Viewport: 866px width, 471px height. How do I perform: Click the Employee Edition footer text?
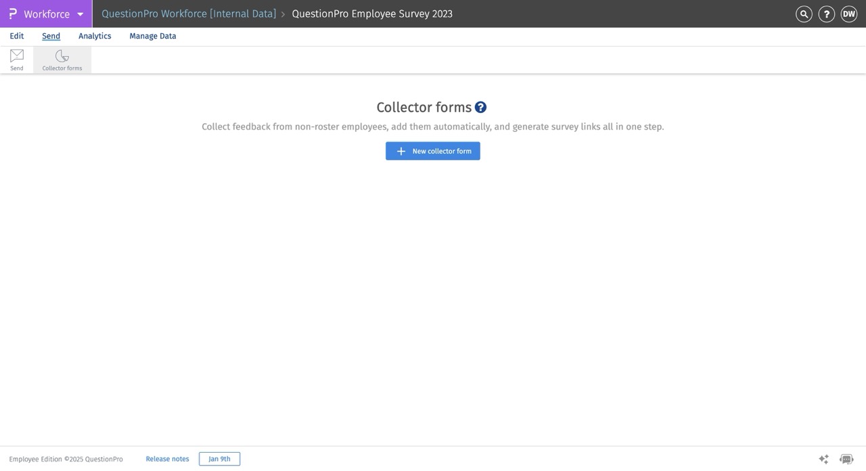click(66, 459)
